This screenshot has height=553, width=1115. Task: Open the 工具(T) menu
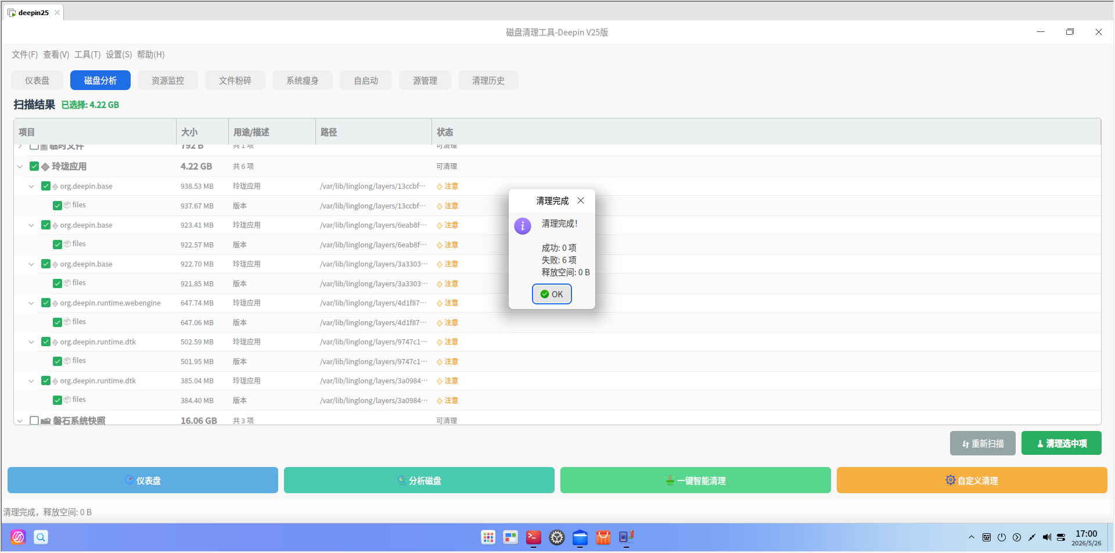pos(87,55)
